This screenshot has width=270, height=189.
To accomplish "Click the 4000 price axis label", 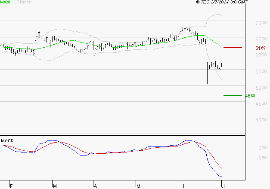I will point(261,120).
